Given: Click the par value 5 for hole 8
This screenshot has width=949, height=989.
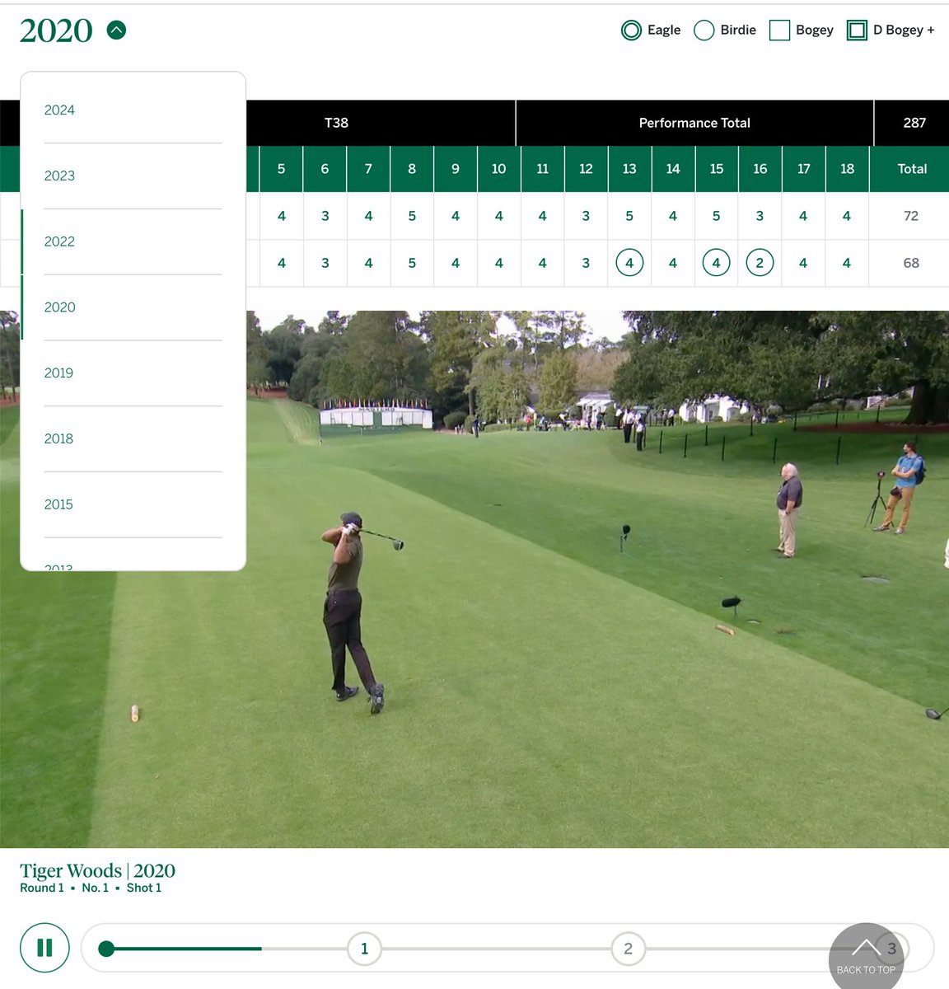Looking at the screenshot, I should (412, 216).
